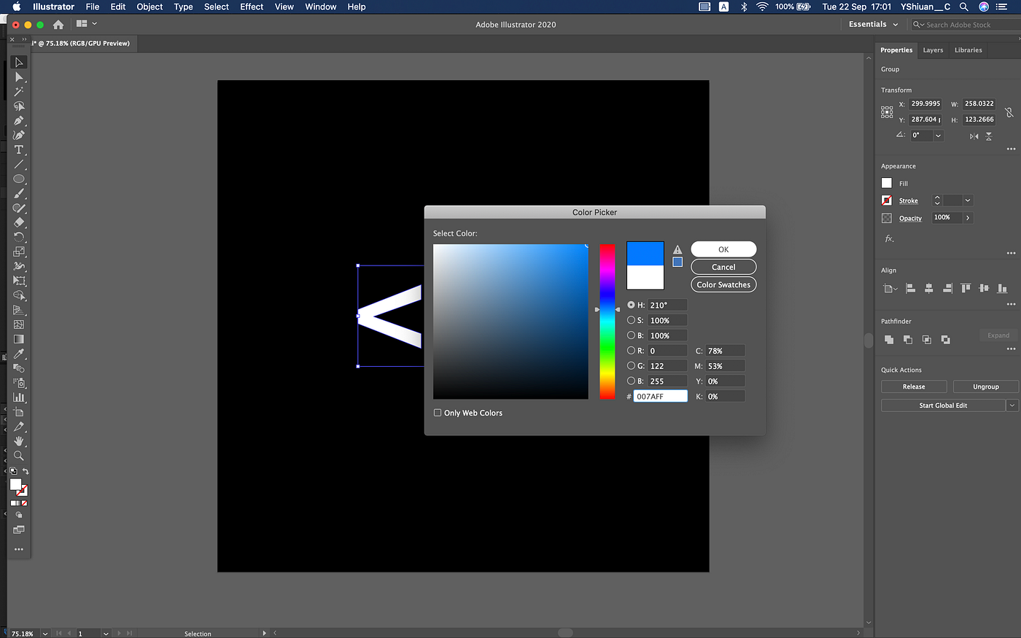Select the R red radio button

(631, 351)
